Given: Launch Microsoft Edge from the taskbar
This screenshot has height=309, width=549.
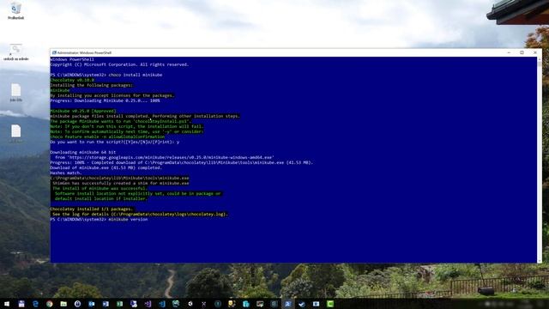Looking at the screenshot, I should pos(35,304).
